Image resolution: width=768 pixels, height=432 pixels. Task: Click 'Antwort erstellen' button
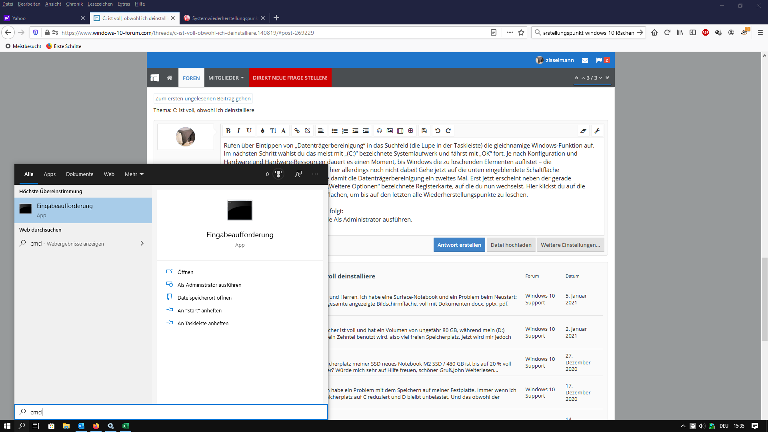tap(459, 245)
